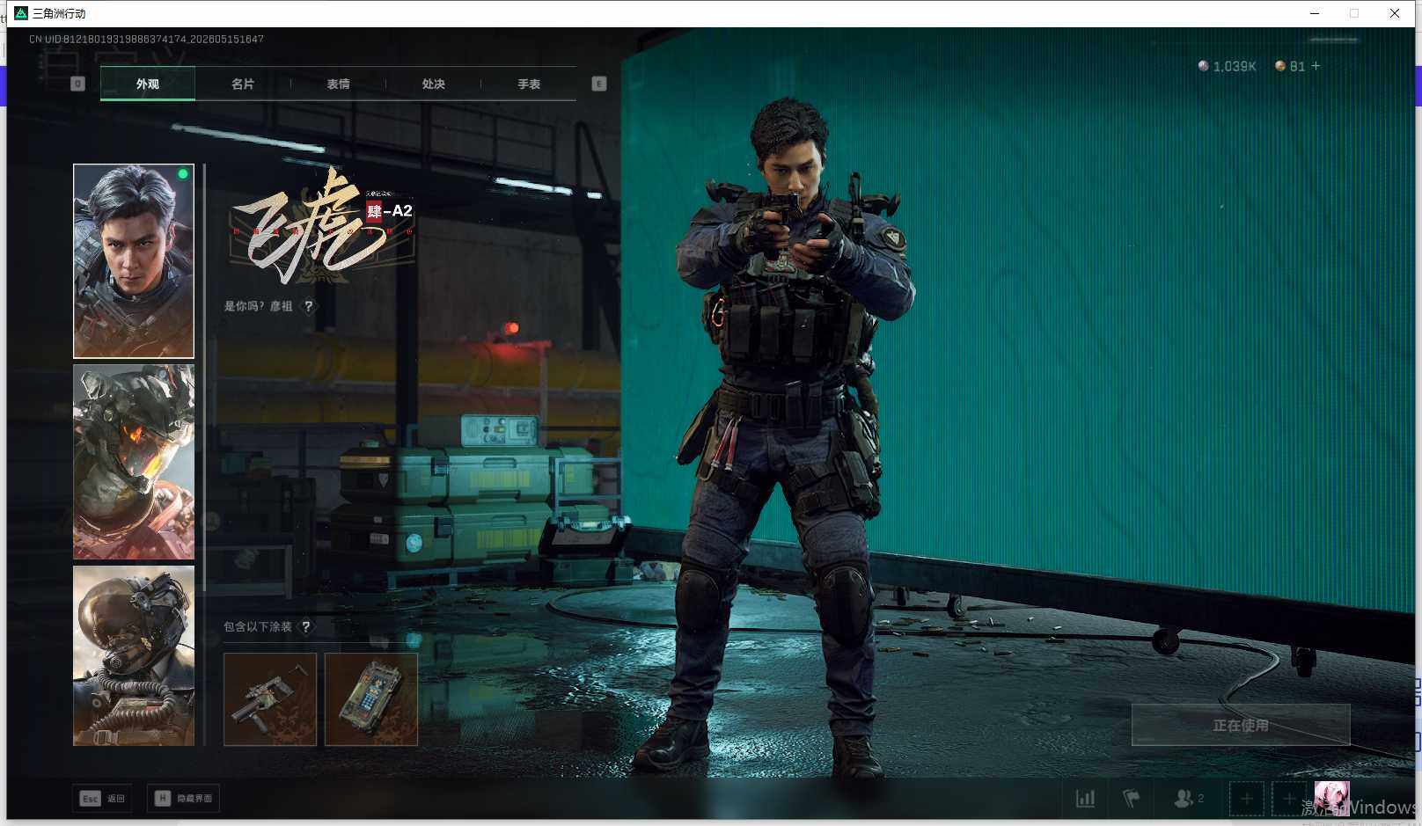Go to the 手表 tab
1422x826 pixels.
pyautogui.click(x=529, y=84)
